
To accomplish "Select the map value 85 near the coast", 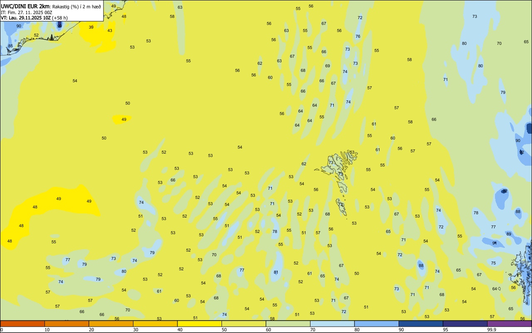I will click(10, 46).
